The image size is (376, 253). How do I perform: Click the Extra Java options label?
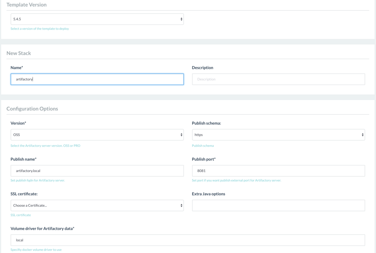click(208, 194)
